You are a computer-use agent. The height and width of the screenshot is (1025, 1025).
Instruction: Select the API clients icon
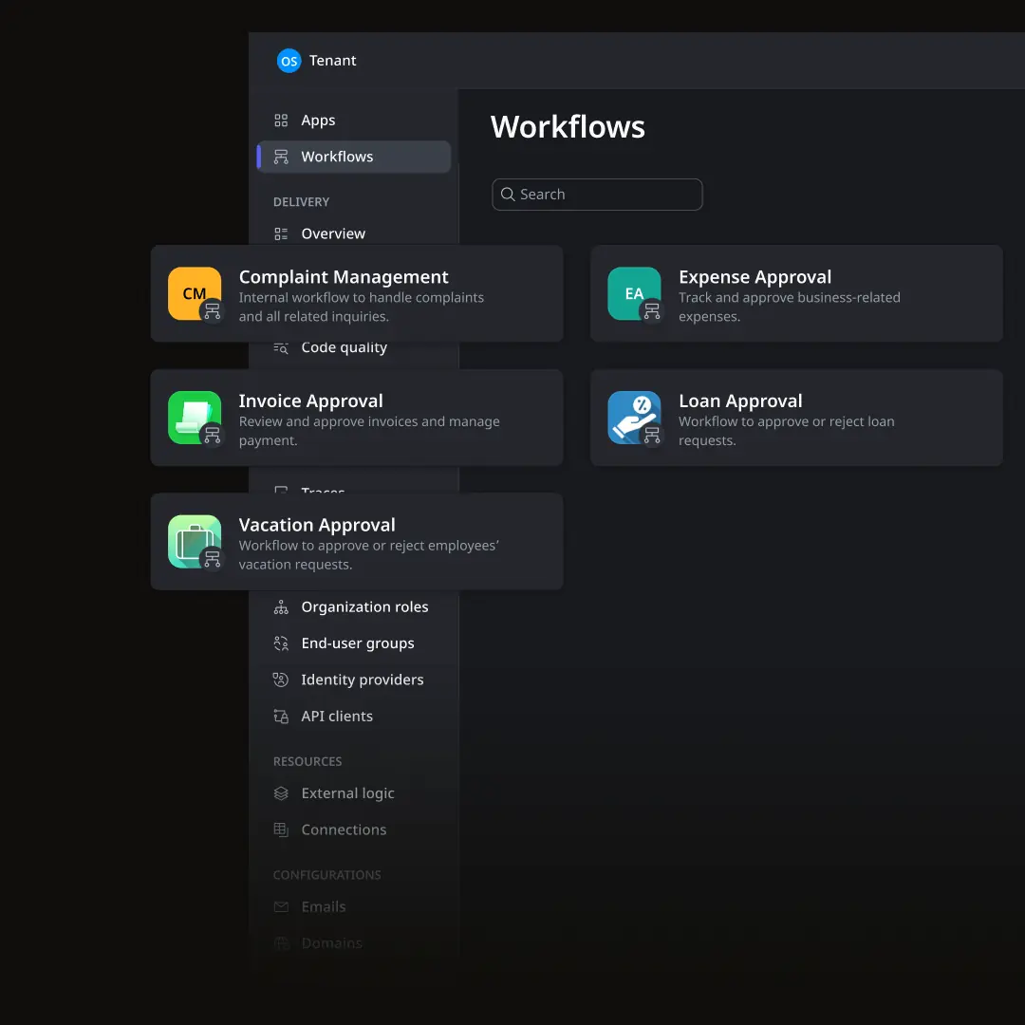280,716
